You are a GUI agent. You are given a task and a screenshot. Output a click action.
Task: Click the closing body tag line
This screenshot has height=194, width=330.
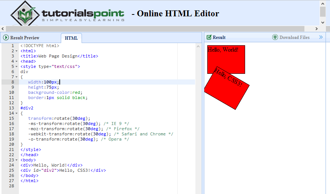tap(29, 175)
